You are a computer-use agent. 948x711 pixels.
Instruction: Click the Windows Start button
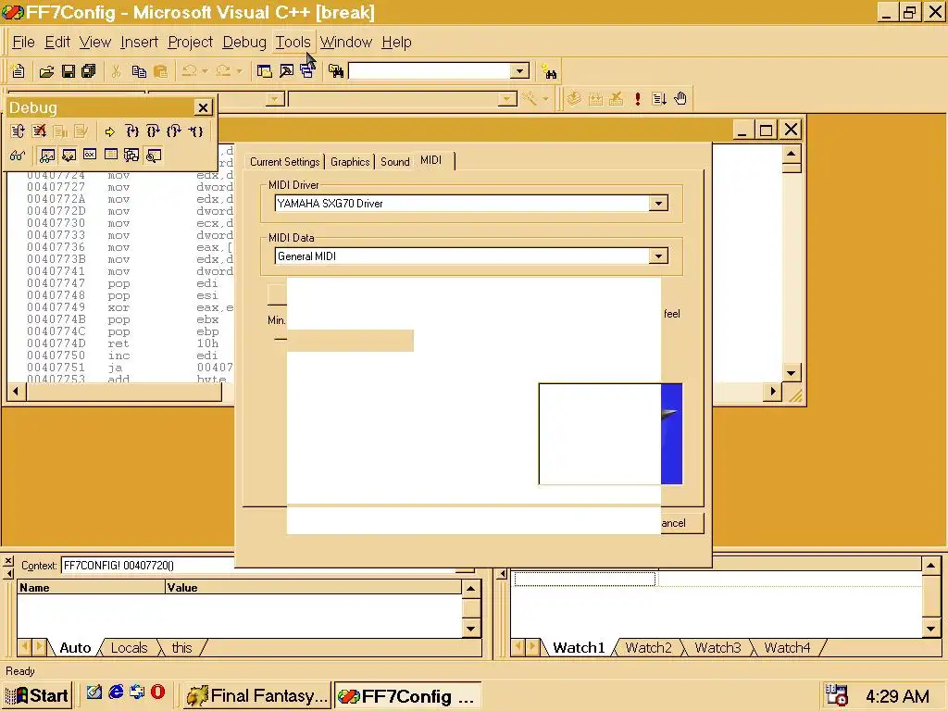coord(37,696)
